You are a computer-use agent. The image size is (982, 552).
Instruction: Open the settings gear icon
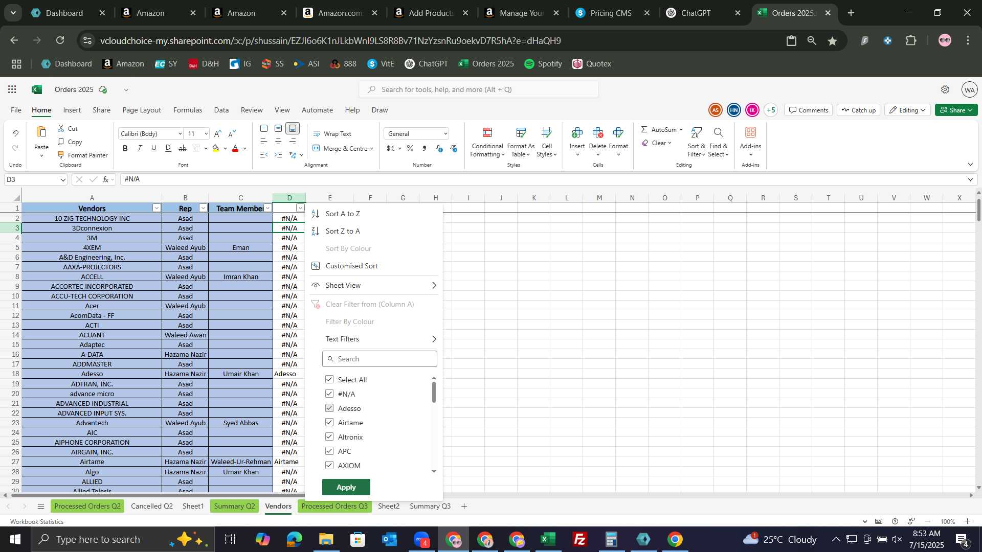945,89
